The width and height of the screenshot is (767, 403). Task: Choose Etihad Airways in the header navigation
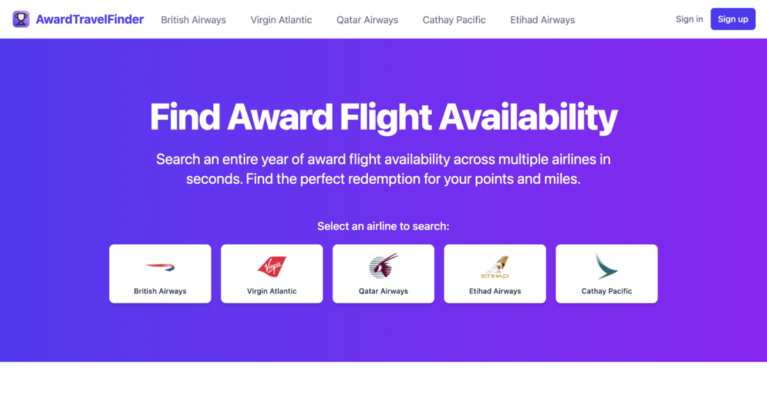click(x=542, y=20)
